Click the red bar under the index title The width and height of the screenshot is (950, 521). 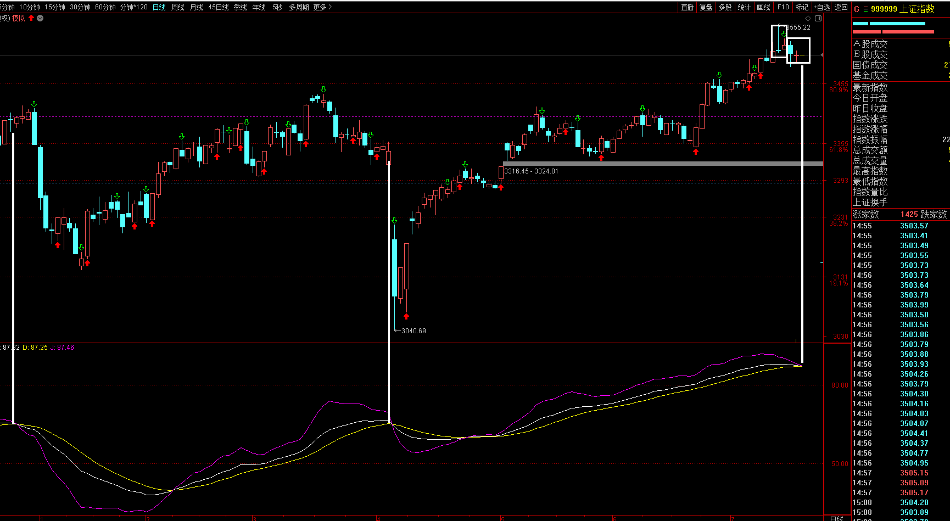(x=893, y=32)
